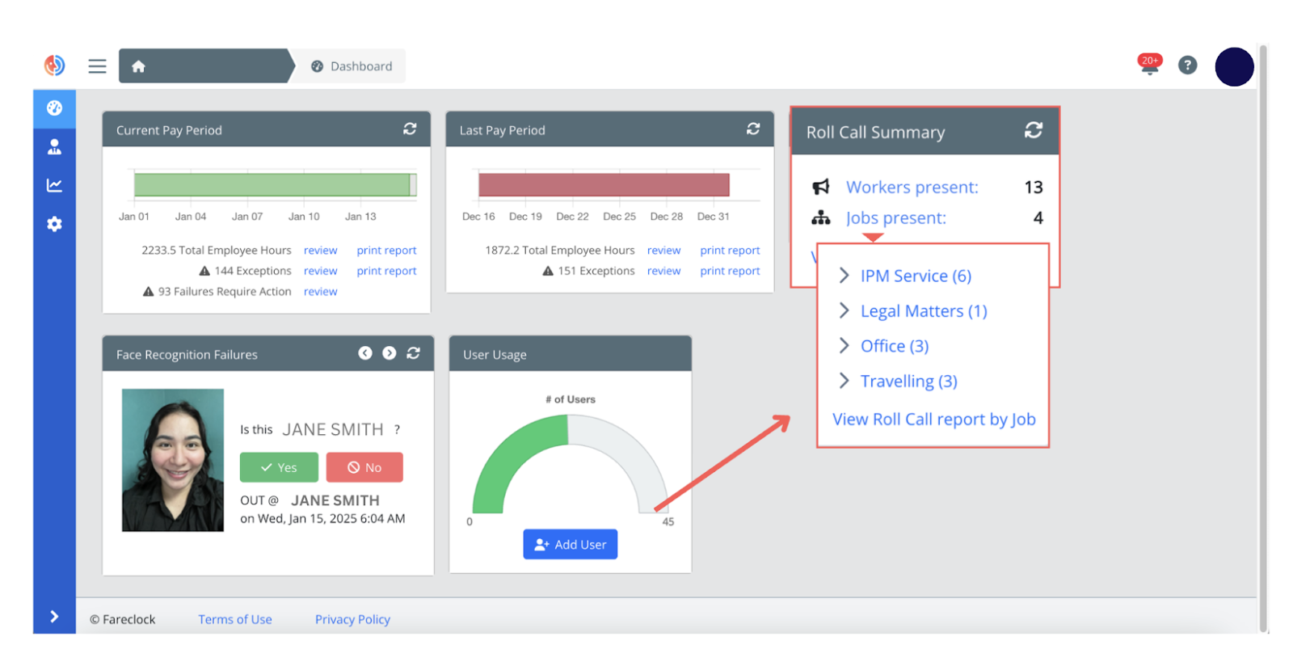This screenshot has height=658, width=1293.
Task: Expand the Travelling job entry
Action: click(908, 382)
